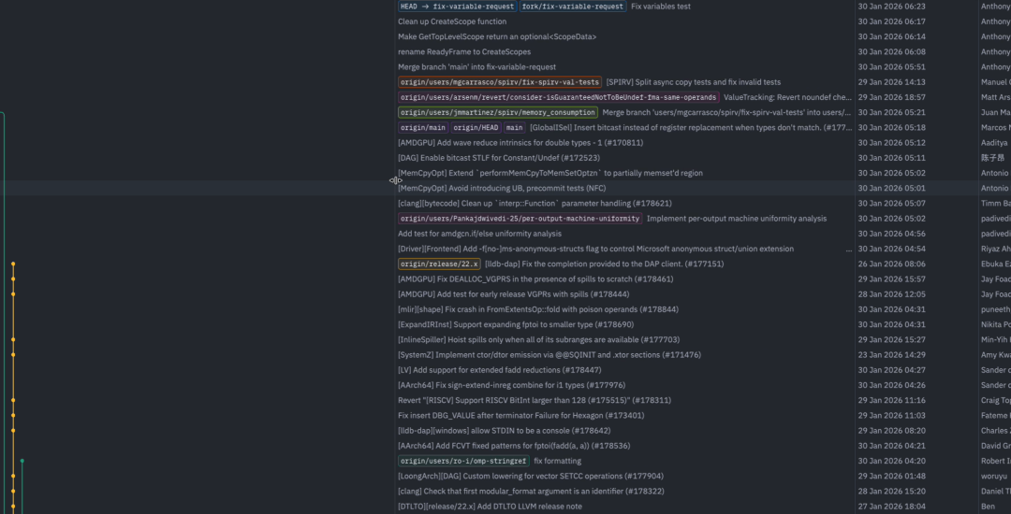Click the 23 Jan 2026 14:29 date cell
This screenshot has width=1011, height=514.
(x=892, y=355)
